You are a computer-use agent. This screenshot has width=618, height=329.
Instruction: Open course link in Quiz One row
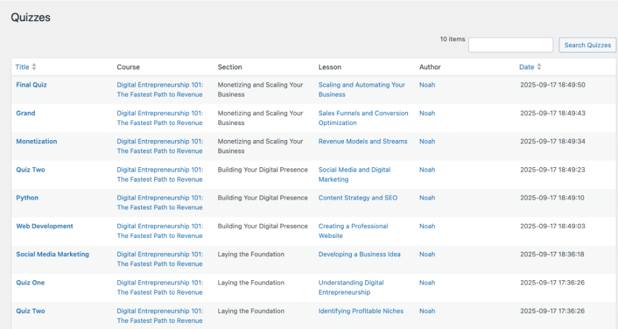coord(160,287)
